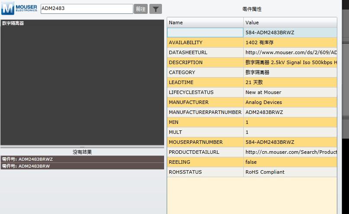Image resolution: width=349 pixels, height=214 pixels.
Task: Select the CATEGORY value 数字隔离器
Action: click(290, 72)
